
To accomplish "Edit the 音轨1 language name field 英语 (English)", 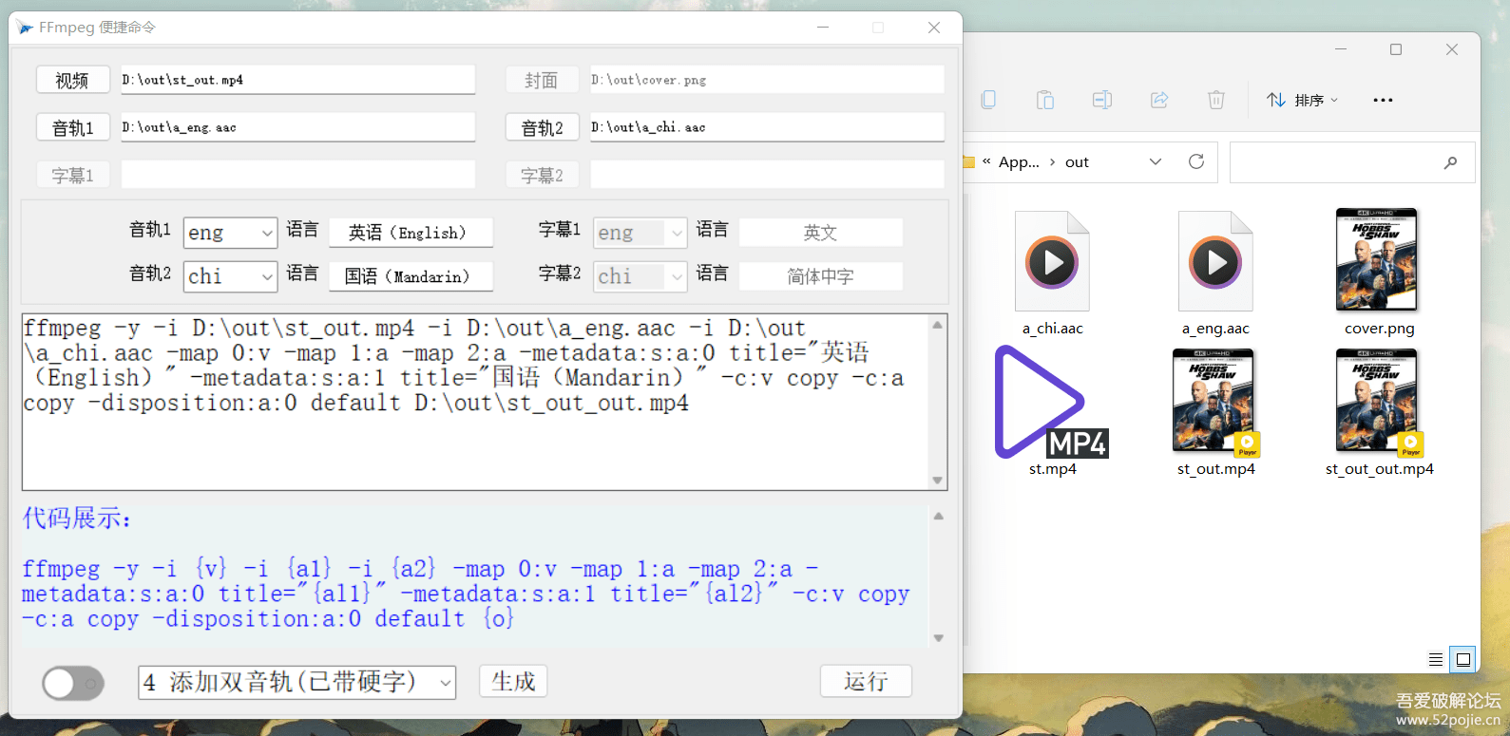I will point(411,233).
